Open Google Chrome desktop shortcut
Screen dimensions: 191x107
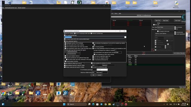[4, 94]
